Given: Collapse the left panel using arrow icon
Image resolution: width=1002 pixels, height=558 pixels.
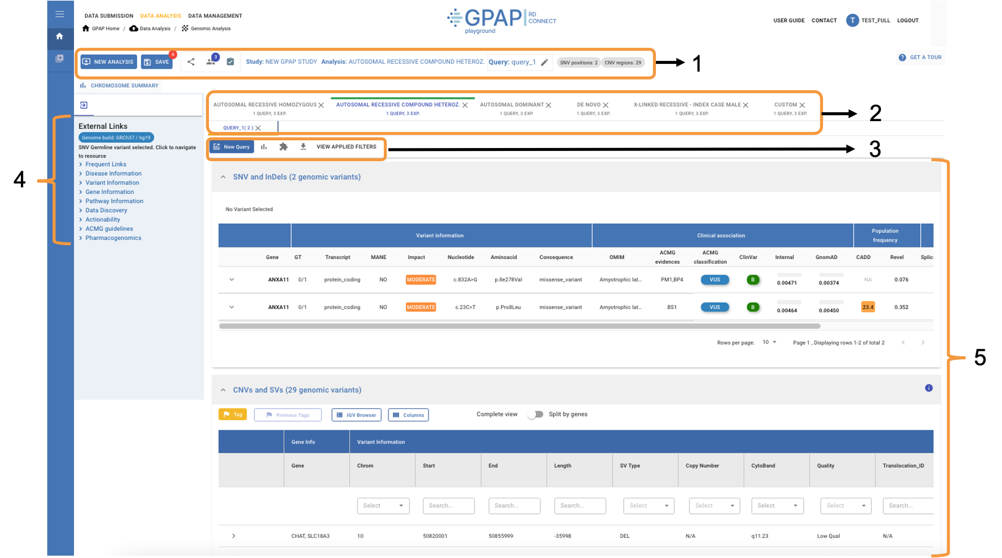Looking at the screenshot, I should point(84,104).
